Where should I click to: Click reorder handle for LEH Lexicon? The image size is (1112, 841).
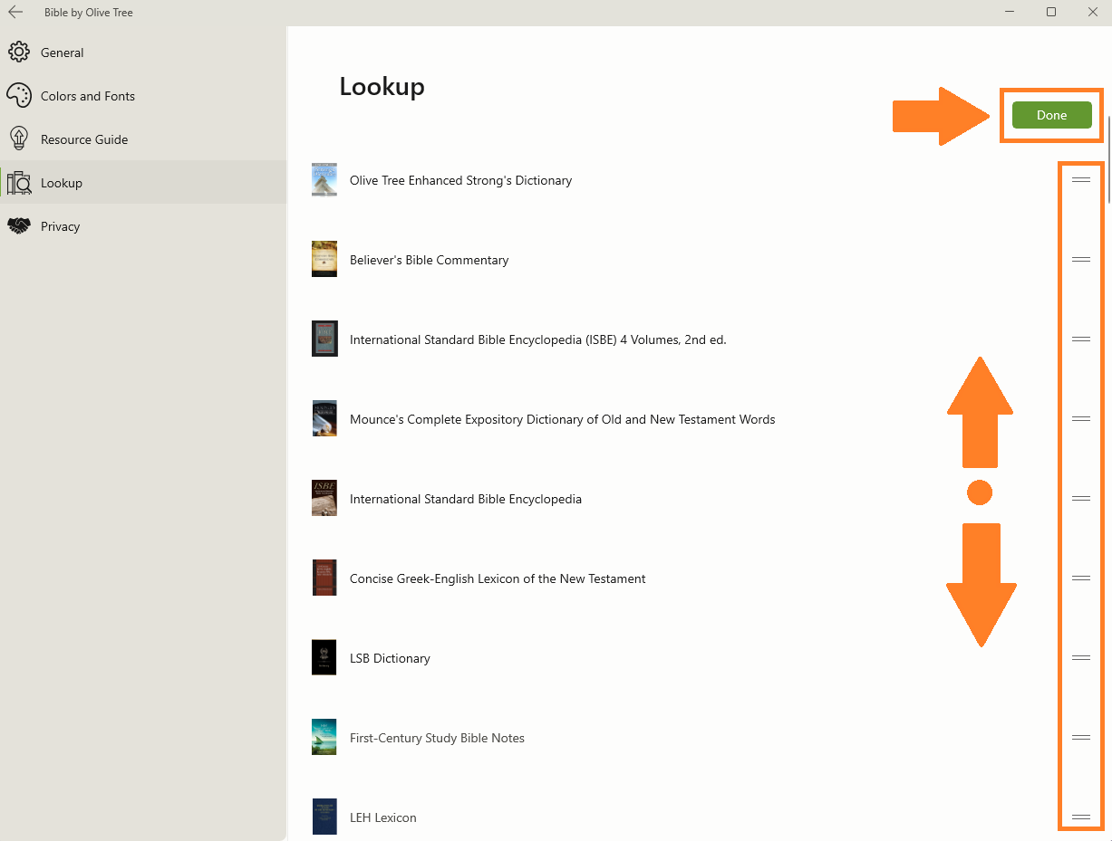[x=1080, y=817]
